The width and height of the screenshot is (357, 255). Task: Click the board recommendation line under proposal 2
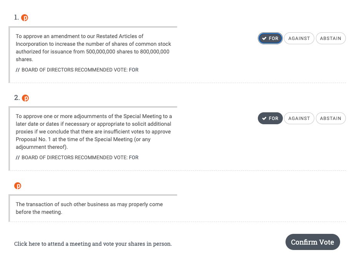click(x=77, y=157)
